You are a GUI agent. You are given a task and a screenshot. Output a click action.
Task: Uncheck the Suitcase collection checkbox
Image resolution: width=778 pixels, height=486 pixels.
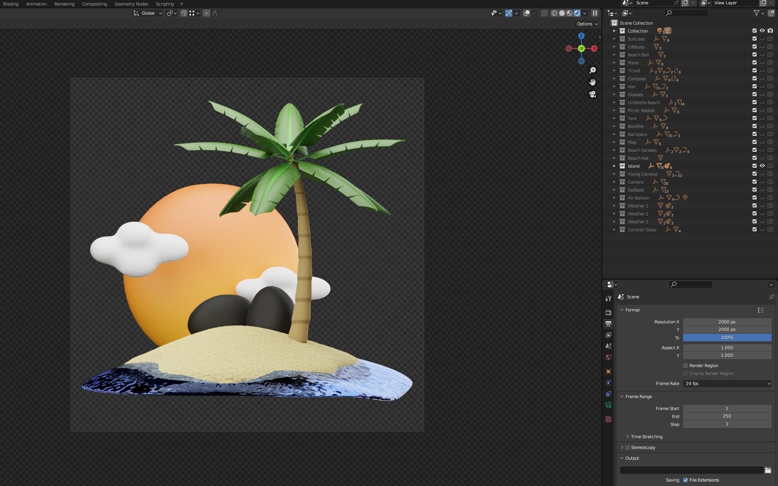coord(755,39)
